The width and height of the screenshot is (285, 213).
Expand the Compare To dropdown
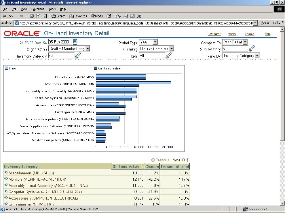[245, 42]
